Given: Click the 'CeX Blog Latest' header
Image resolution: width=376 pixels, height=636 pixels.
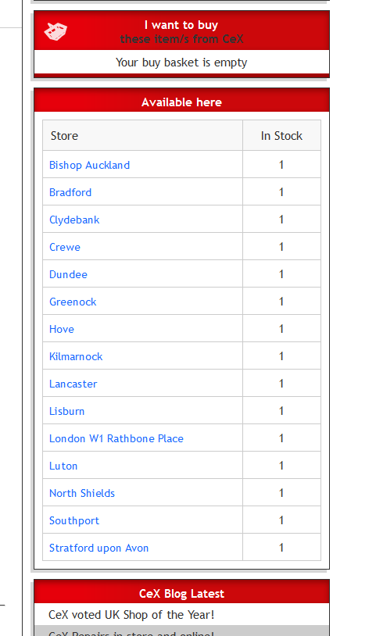Looking at the screenshot, I should 181,593.
